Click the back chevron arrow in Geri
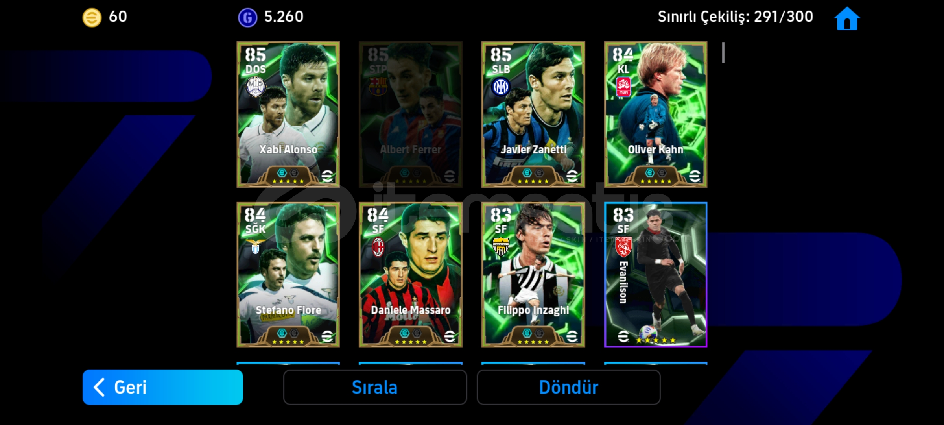This screenshot has width=944, height=425. click(99, 387)
